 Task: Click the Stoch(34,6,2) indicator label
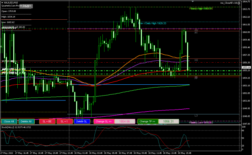[16, 127]
